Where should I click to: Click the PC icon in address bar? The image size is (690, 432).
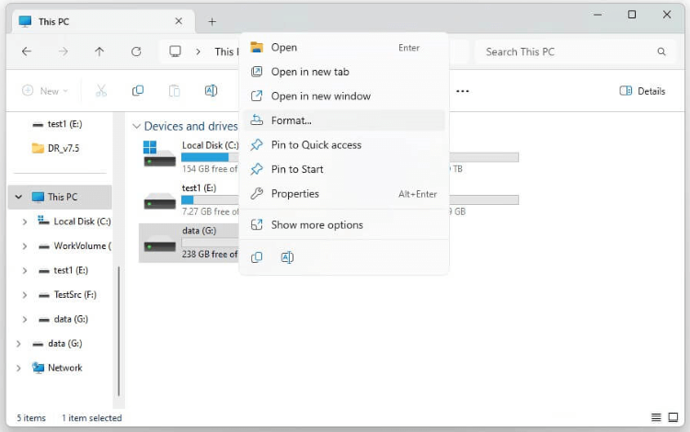point(175,51)
